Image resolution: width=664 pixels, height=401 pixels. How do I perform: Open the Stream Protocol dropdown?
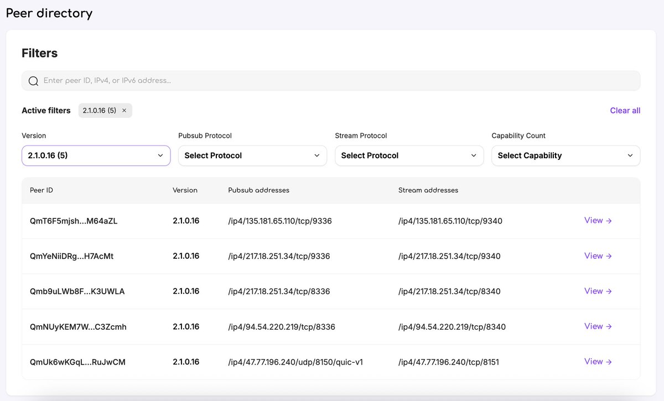pyautogui.click(x=409, y=155)
